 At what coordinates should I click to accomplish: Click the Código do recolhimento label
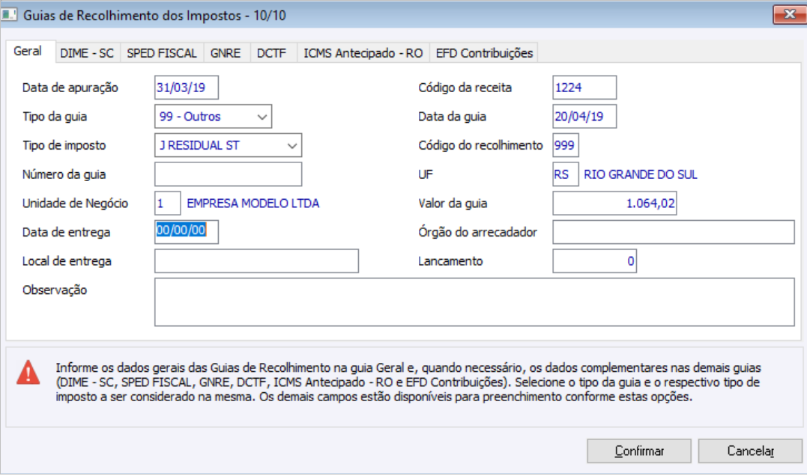point(480,145)
